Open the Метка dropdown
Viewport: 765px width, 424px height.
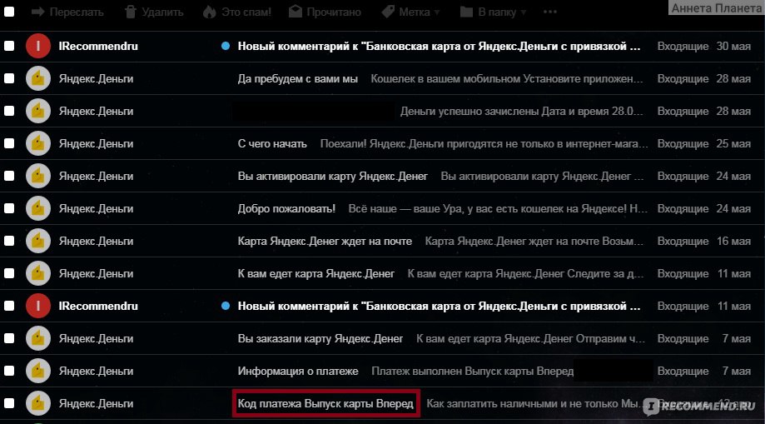click(410, 12)
